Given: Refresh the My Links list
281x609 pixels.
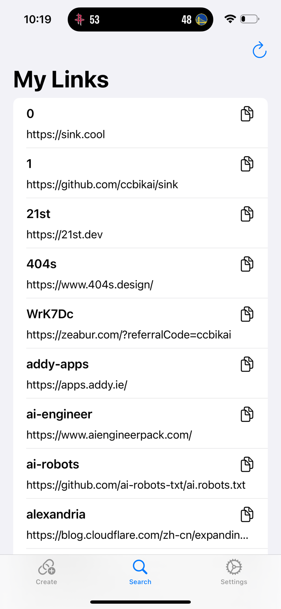Looking at the screenshot, I should click(259, 50).
